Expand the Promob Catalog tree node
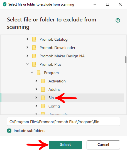Screen dimensions: 127x154 pyautogui.click(x=27, y=39)
